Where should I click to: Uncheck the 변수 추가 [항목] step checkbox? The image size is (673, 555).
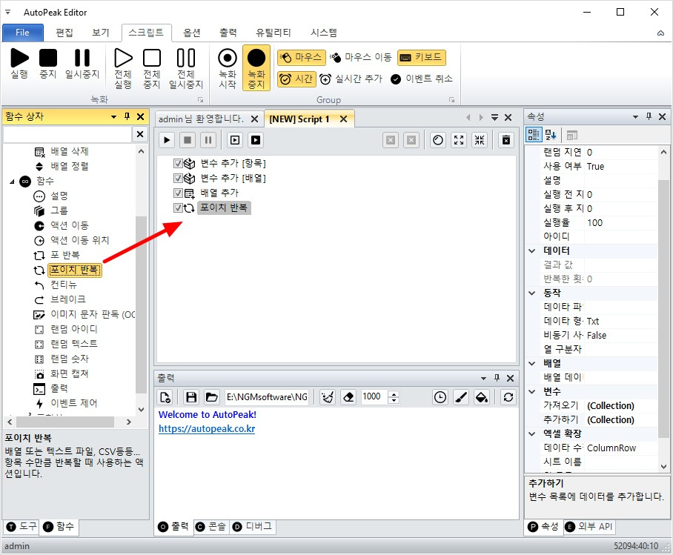178,164
